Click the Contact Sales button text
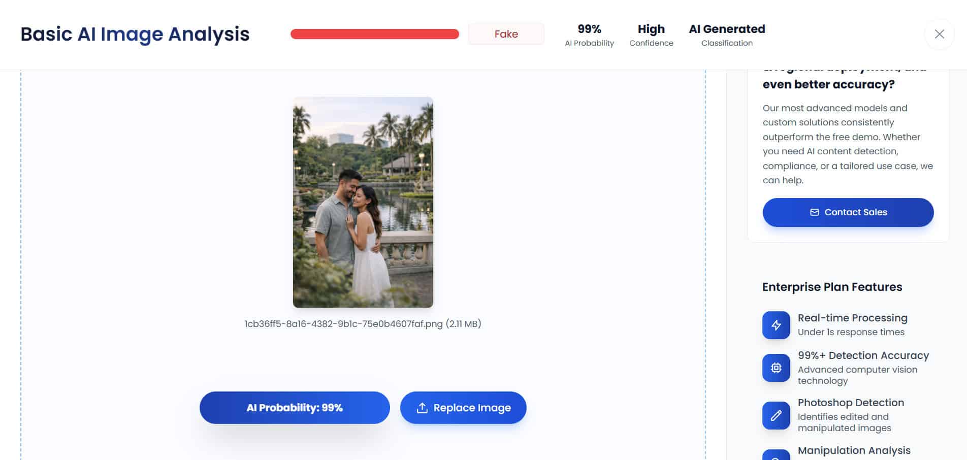The image size is (967, 460). (x=855, y=212)
